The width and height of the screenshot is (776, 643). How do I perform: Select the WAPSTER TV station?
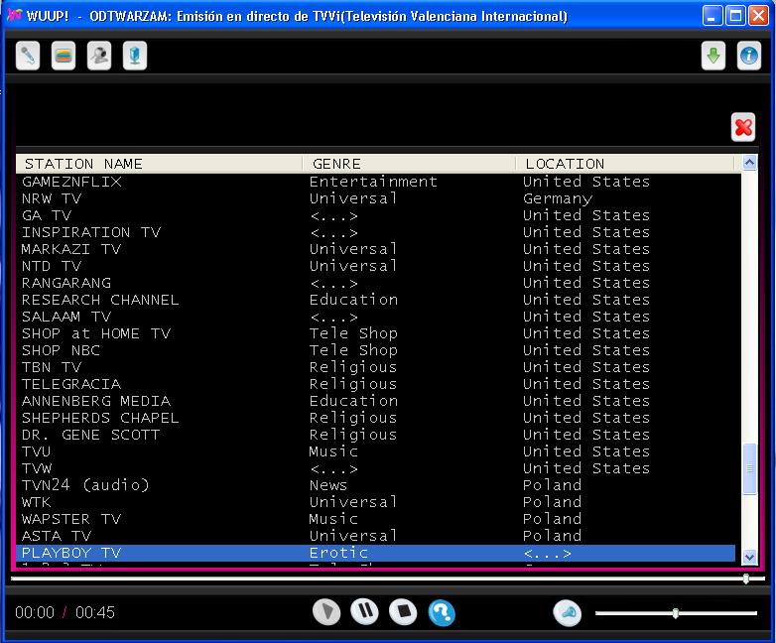376,518
